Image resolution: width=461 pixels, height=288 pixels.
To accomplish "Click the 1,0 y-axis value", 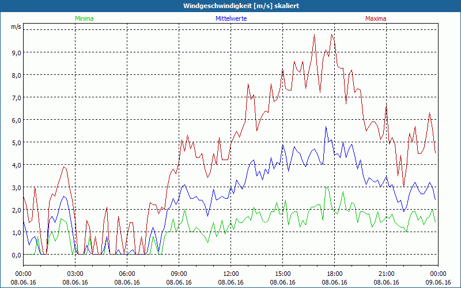I will pyautogui.click(x=17, y=233).
